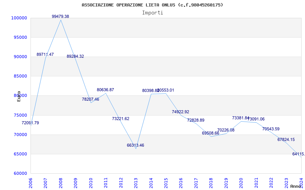This screenshot has height=190, width=305.
Task: Click the x-axis year 2022
Action: click(271, 183)
